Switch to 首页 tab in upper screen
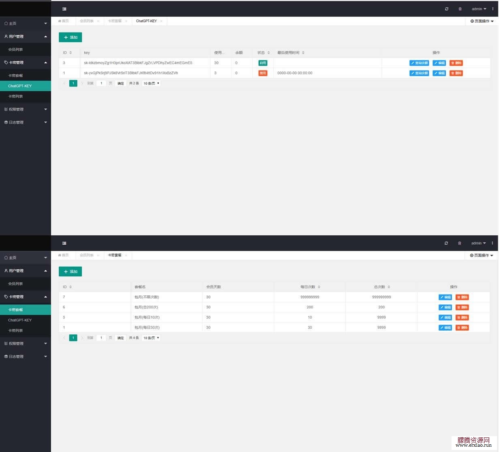 click(x=64, y=21)
